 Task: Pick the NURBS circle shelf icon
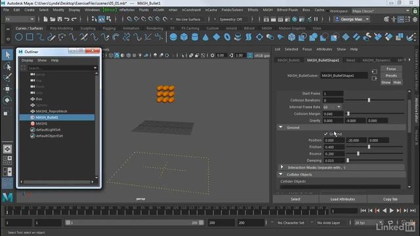19,37
